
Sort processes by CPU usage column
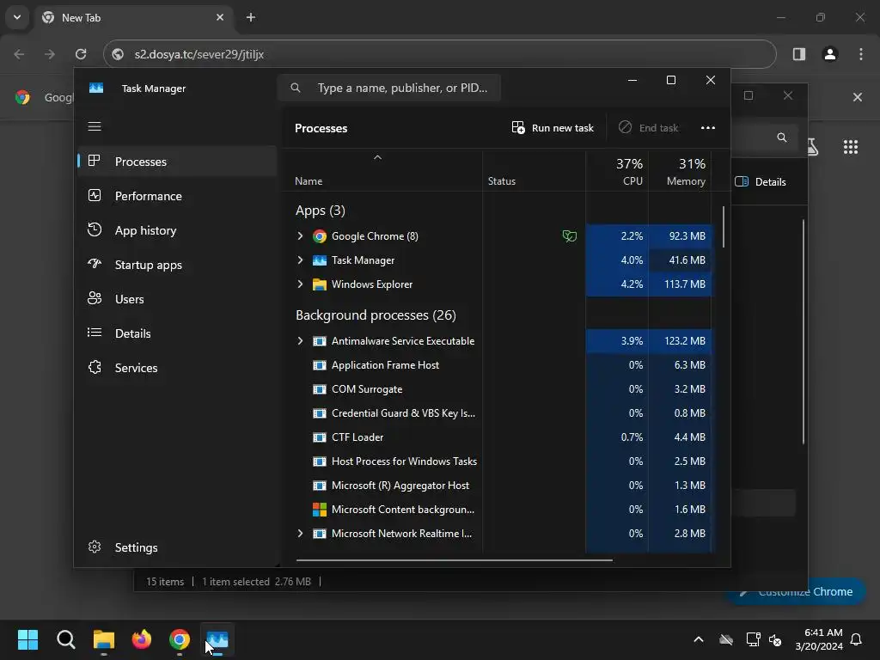pyautogui.click(x=617, y=172)
